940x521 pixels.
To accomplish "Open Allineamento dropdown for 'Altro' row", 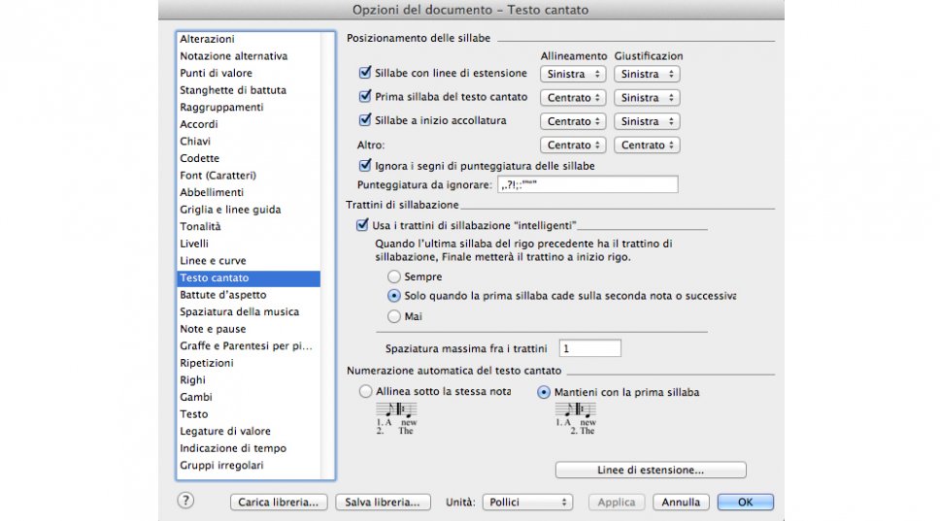I will coord(574,146).
